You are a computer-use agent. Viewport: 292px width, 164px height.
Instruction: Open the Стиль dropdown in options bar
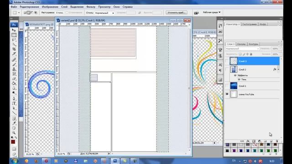coord(104,13)
